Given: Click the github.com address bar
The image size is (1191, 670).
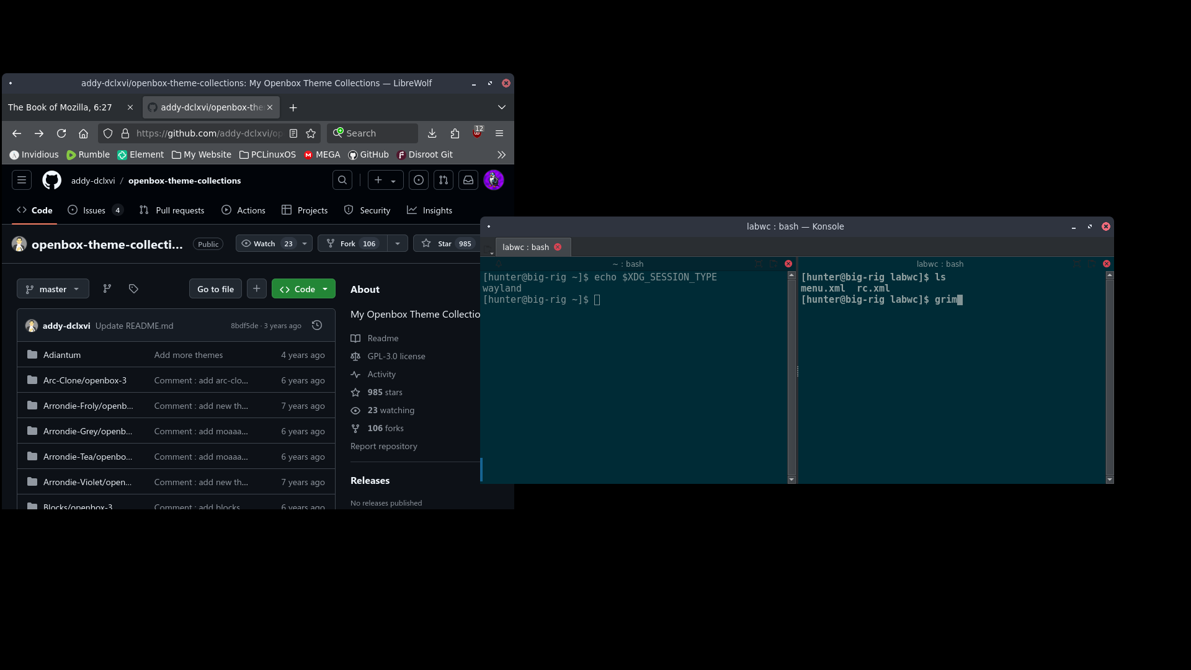Looking at the screenshot, I should pyautogui.click(x=209, y=133).
